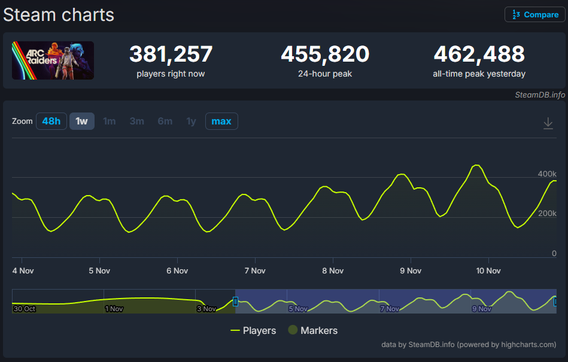Click the 462,488 all-time peak figure
The height and width of the screenshot is (362, 568).
(479, 54)
